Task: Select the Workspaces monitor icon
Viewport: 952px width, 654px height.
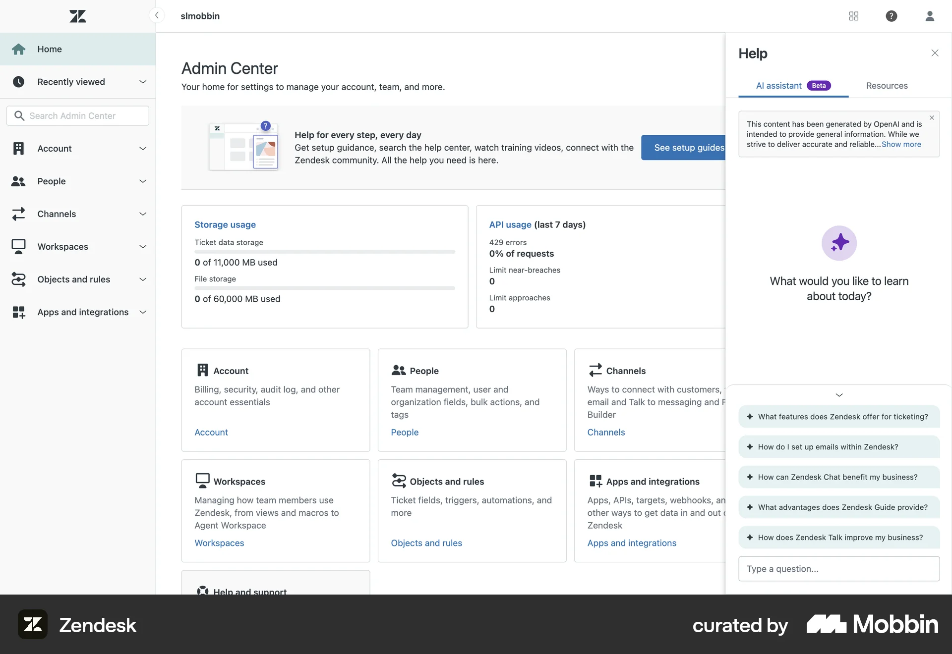Action: (x=19, y=246)
